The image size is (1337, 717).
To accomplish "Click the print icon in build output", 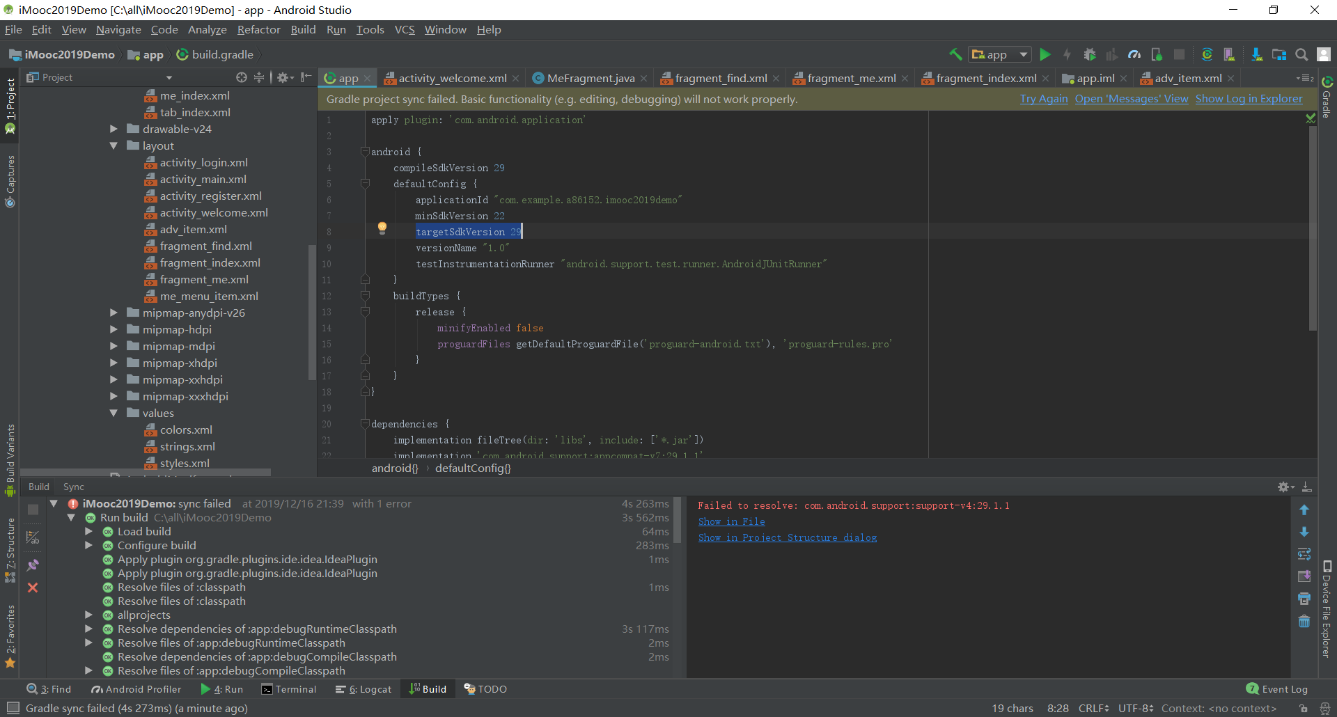I will [1304, 599].
